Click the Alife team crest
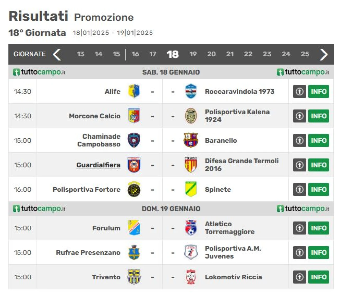This screenshot has height=295, width=339. coord(134,91)
